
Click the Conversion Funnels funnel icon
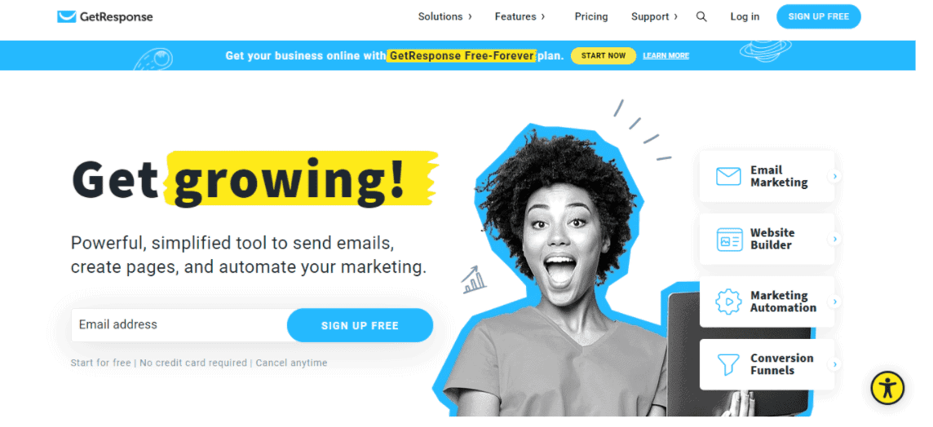tap(728, 364)
